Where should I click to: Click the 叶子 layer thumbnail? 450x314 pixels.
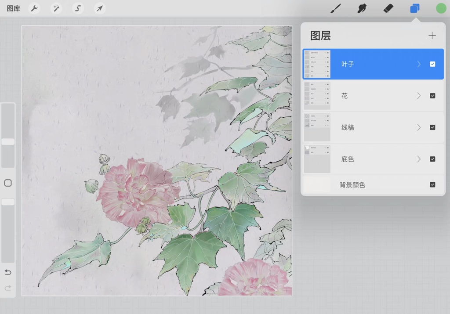pos(317,64)
